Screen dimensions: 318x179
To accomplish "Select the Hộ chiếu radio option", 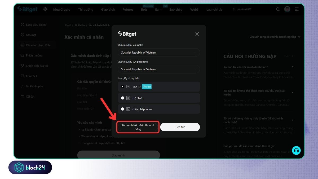I will [123, 98].
